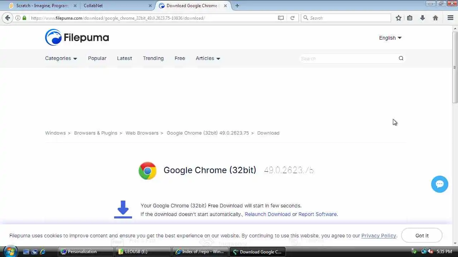Go back with the browser back arrow
Image resolution: width=458 pixels, height=257 pixels.
pos(8,18)
